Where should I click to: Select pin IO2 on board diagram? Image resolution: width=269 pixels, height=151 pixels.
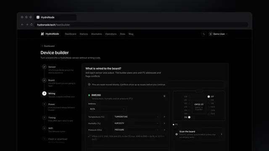tap(189, 104)
